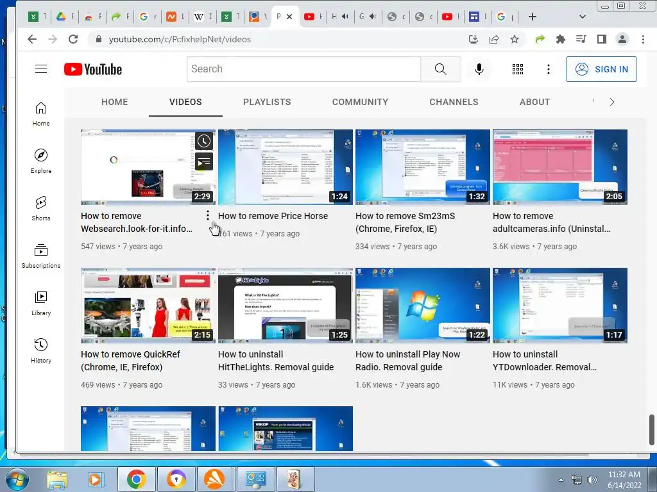The image size is (657, 492).
Task: Open the media control icon in Chrome
Action: click(x=581, y=39)
